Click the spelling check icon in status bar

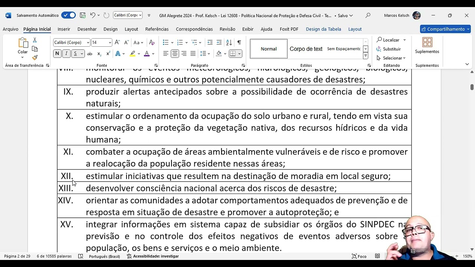coord(81,256)
